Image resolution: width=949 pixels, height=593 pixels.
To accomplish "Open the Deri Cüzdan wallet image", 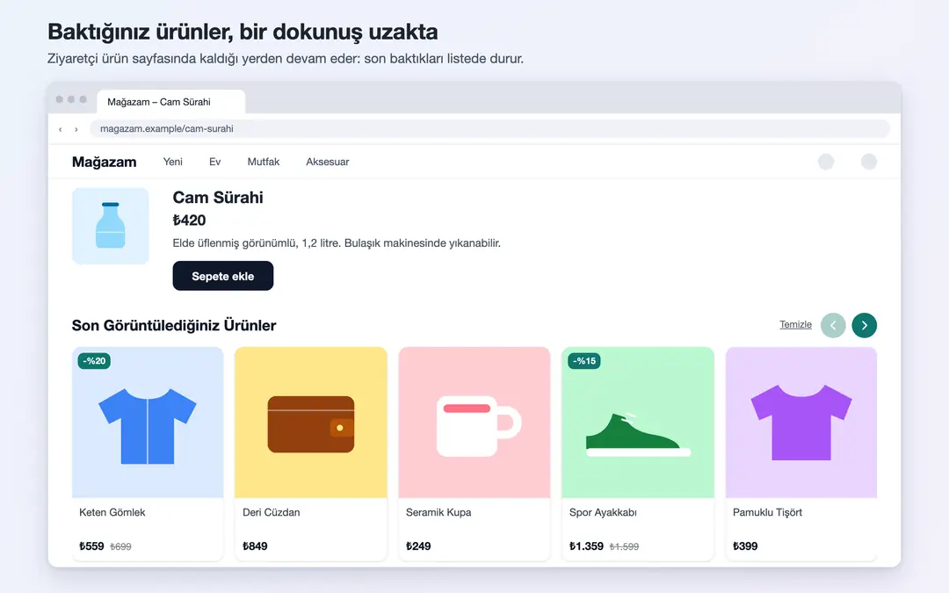I will point(311,423).
